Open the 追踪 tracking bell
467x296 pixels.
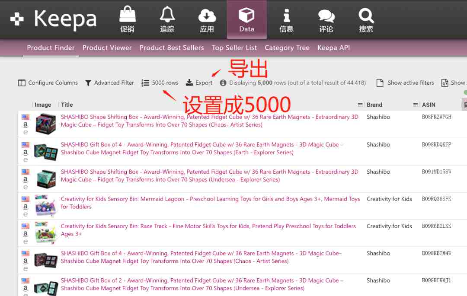click(x=167, y=19)
